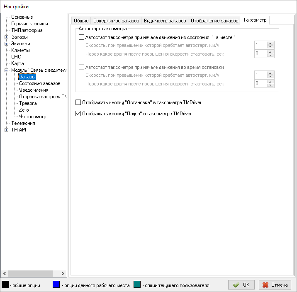The width and height of the screenshot is (297, 292).
Task: Enable autostart from "На месте" state checkbox
Action: click(x=81, y=37)
